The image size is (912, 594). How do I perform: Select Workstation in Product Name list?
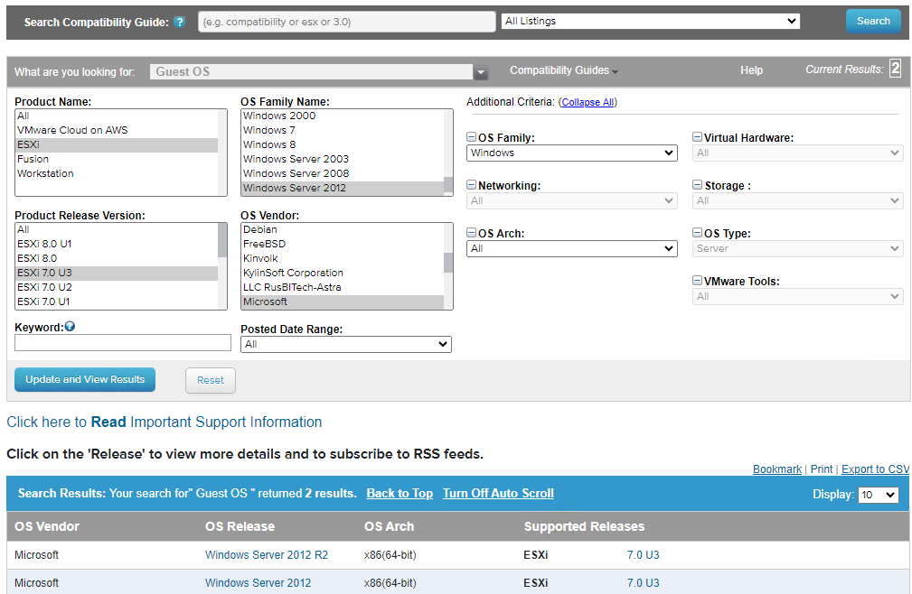[x=117, y=173]
